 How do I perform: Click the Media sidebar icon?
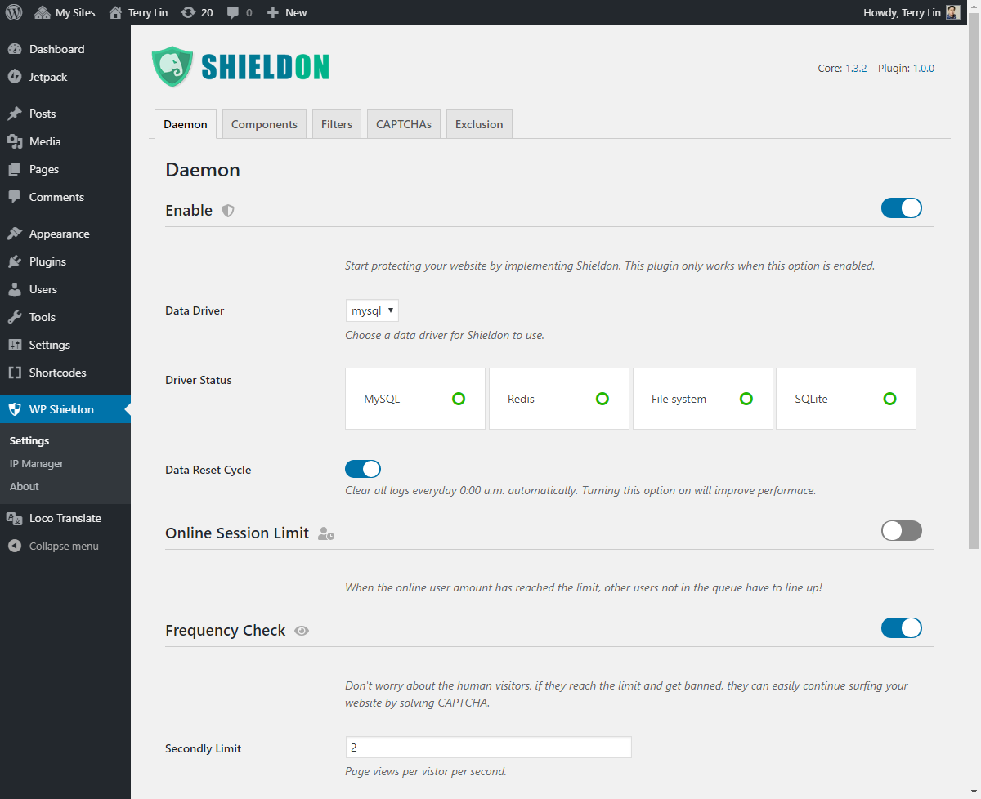click(x=15, y=141)
